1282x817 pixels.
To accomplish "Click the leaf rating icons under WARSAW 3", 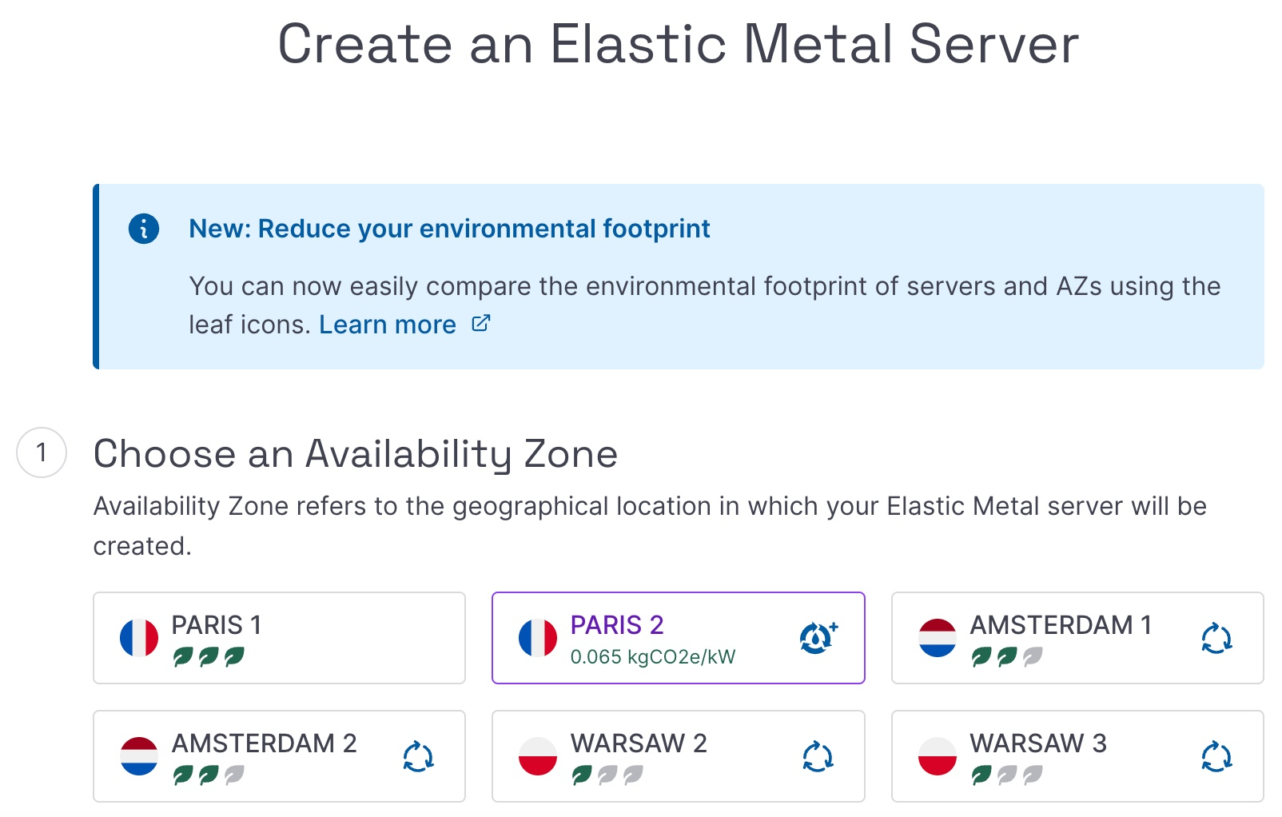I will pyautogui.click(x=1005, y=776).
